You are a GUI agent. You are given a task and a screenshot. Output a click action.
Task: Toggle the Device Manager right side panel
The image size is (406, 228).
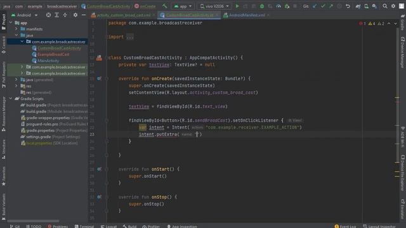[403, 52]
